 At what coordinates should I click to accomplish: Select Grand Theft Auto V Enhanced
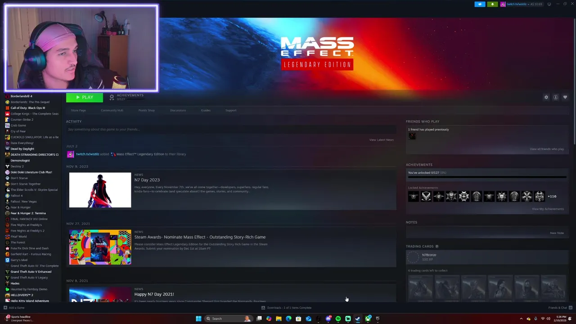[31, 272]
